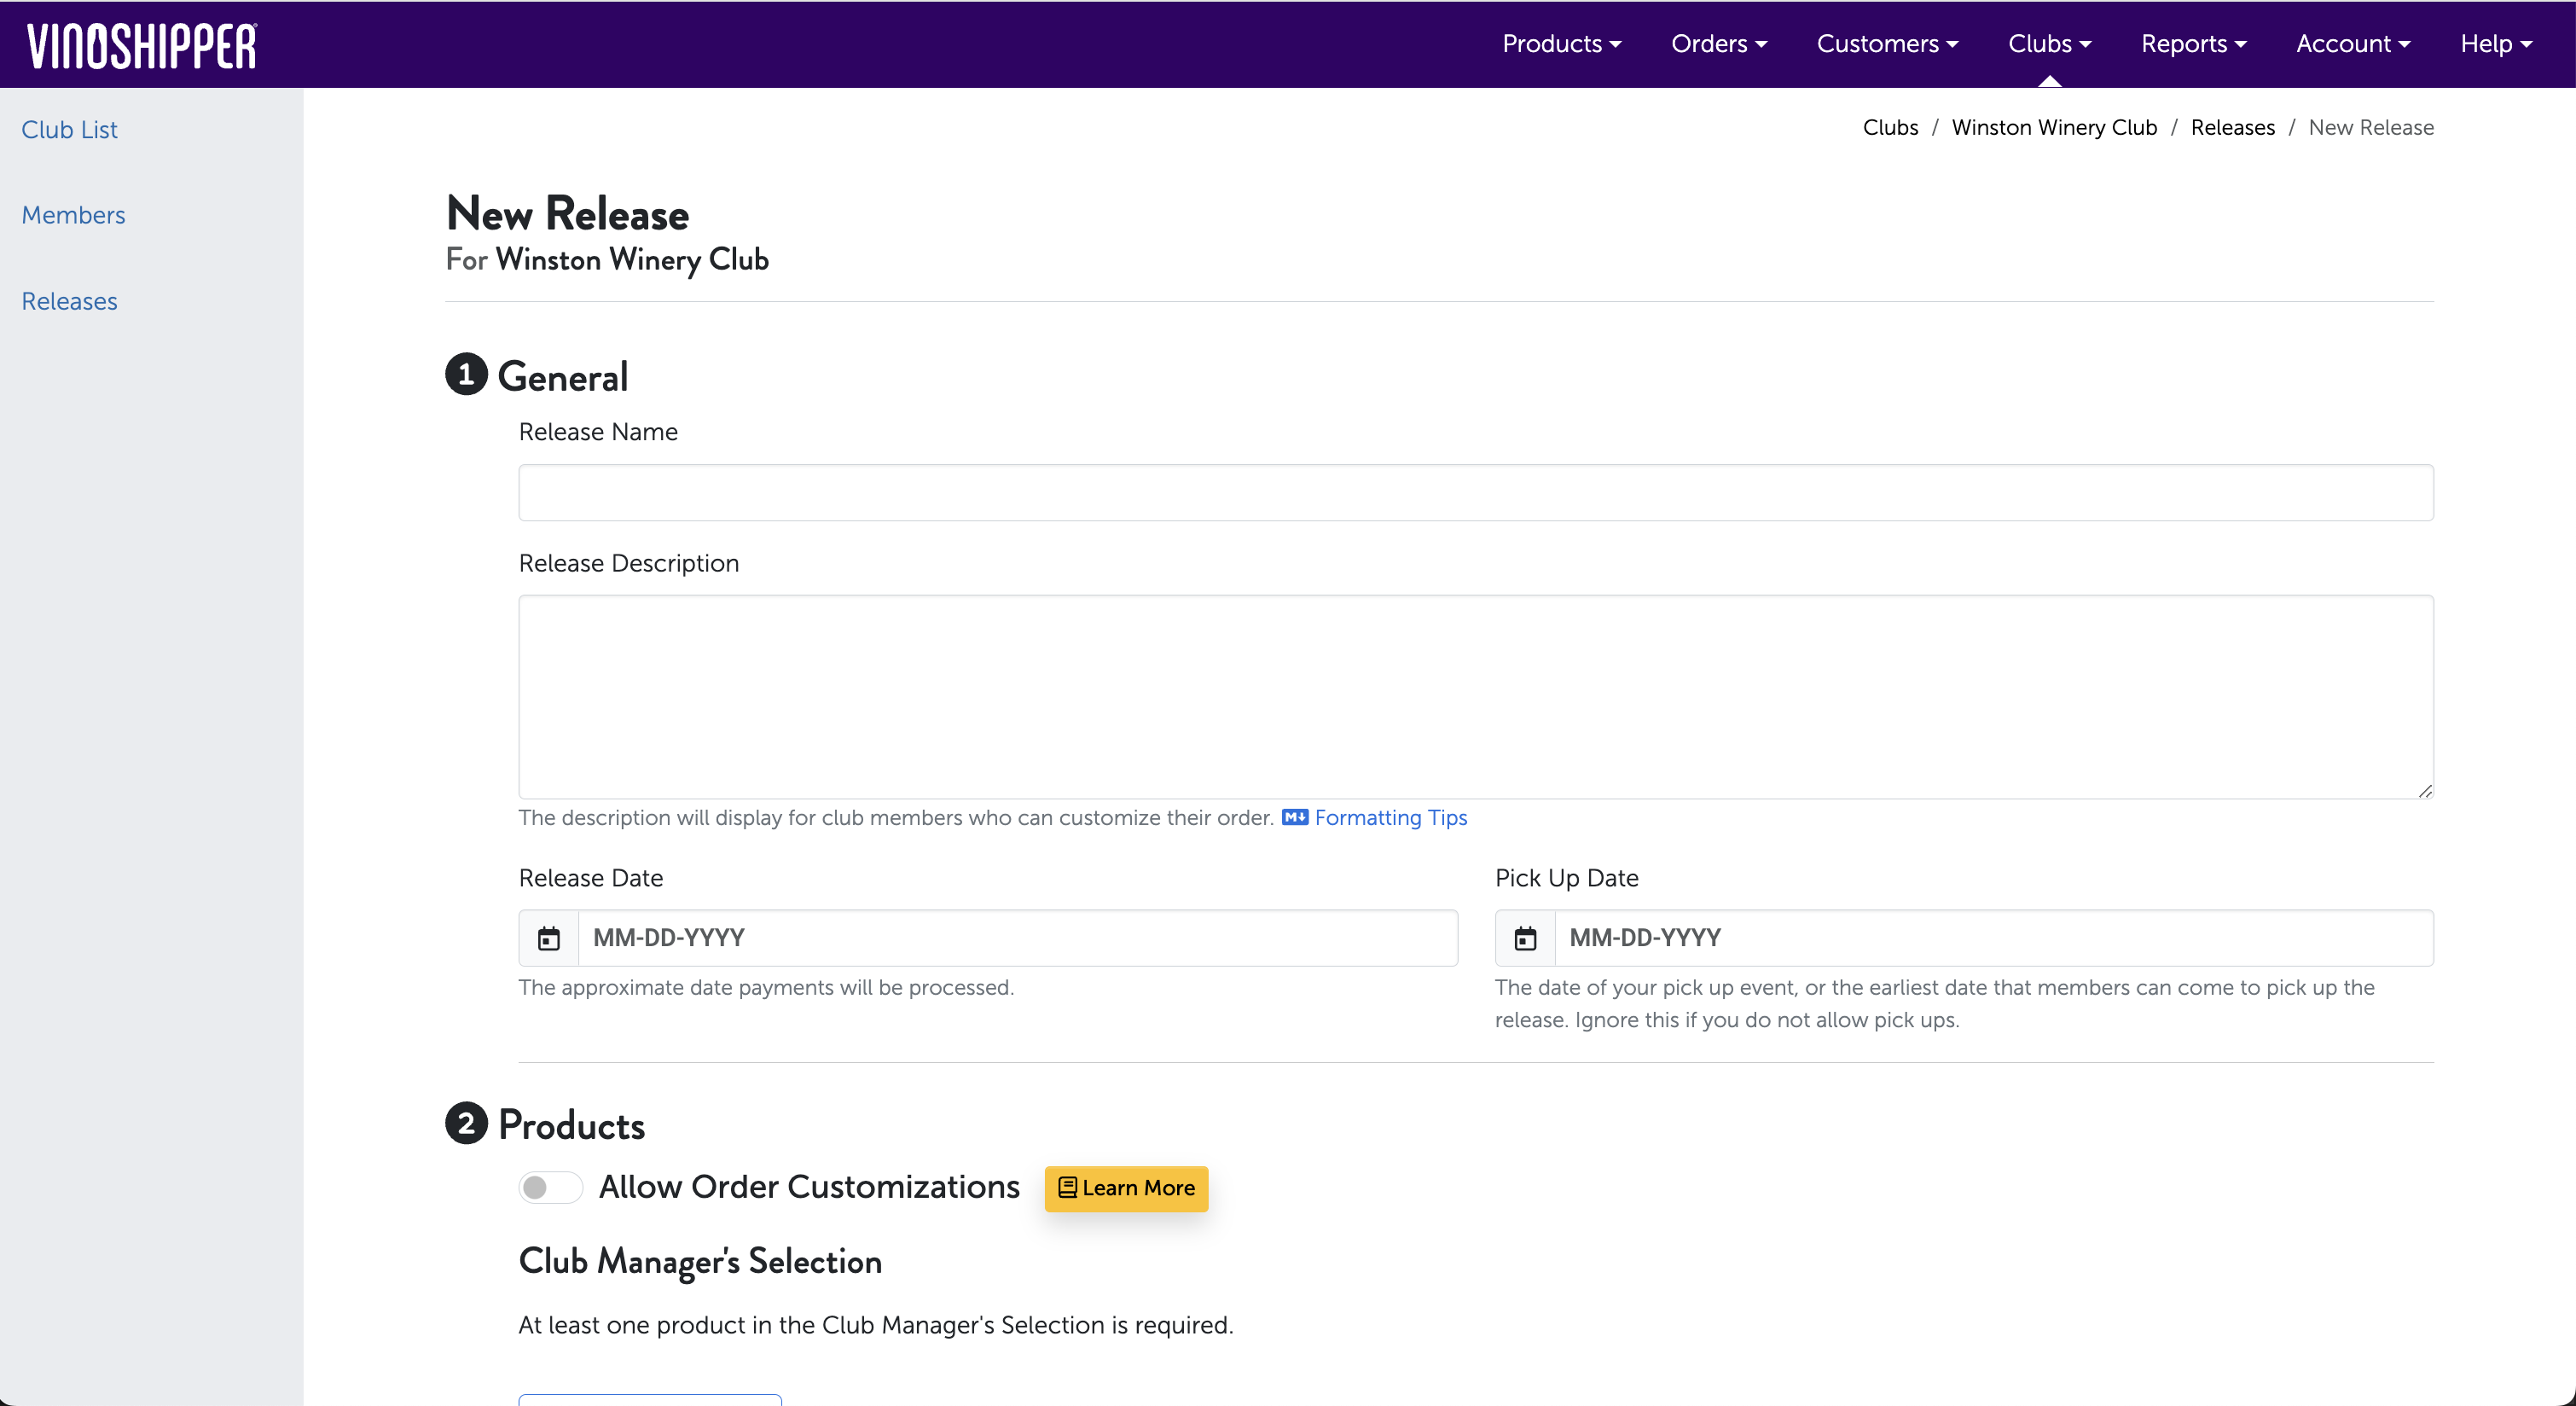The width and height of the screenshot is (2576, 1406).
Task: Toggle Allow Order Customizations switch
Action: tap(549, 1187)
